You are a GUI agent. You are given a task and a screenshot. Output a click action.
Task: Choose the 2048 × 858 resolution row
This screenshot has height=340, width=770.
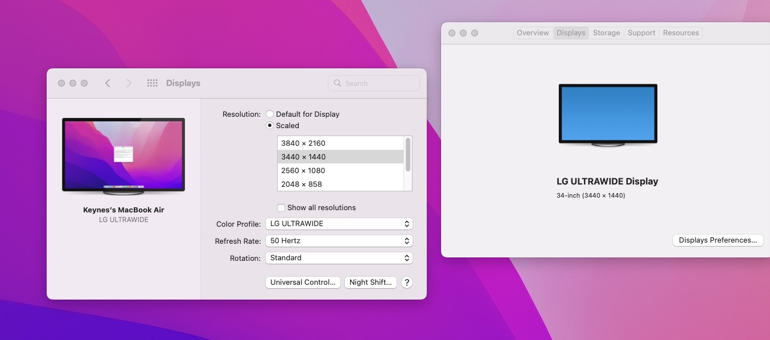click(340, 184)
